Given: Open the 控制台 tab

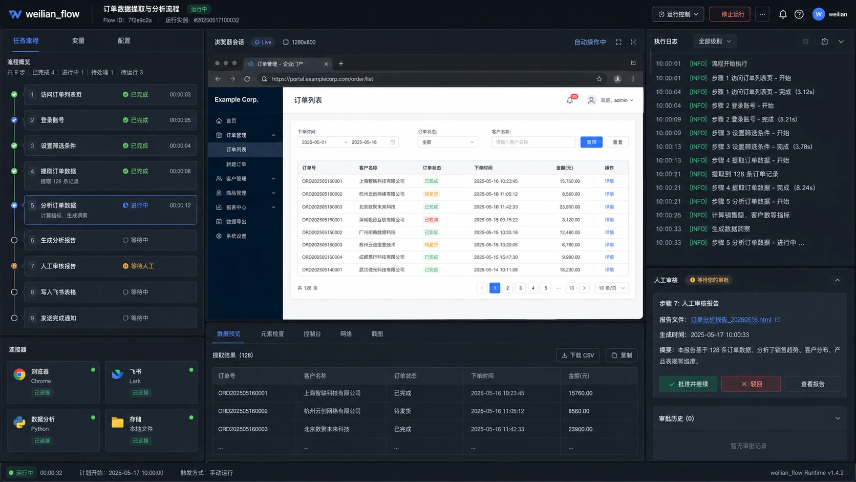Looking at the screenshot, I should pyautogui.click(x=312, y=334).
